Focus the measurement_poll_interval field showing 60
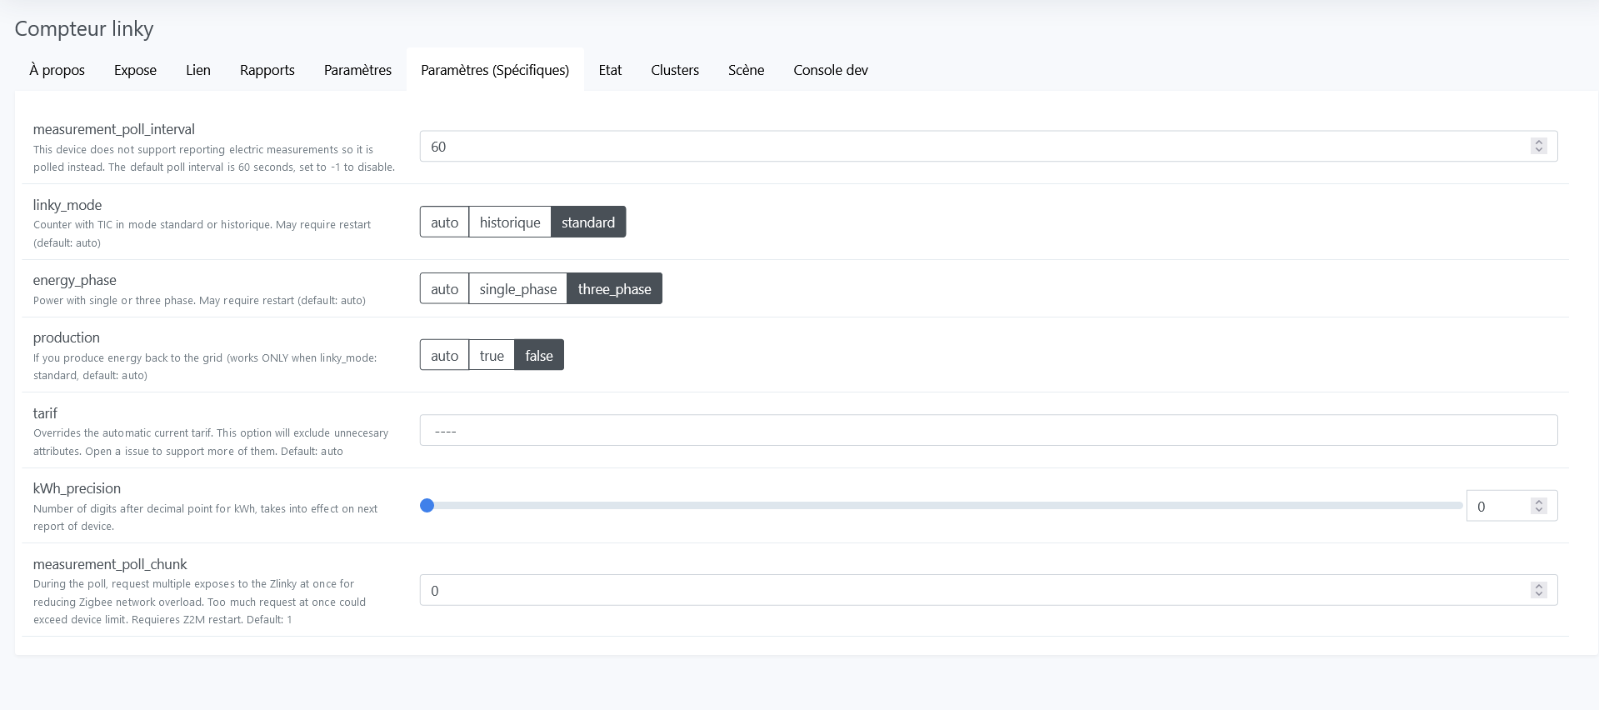The image size is (1599, 710). click(975, 147)
